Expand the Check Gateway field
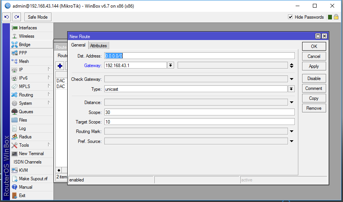 (x=291, y=79)
